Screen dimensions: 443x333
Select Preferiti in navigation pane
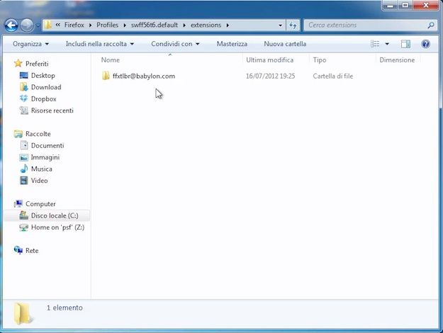pyautogui.click(x=37, y=64)
